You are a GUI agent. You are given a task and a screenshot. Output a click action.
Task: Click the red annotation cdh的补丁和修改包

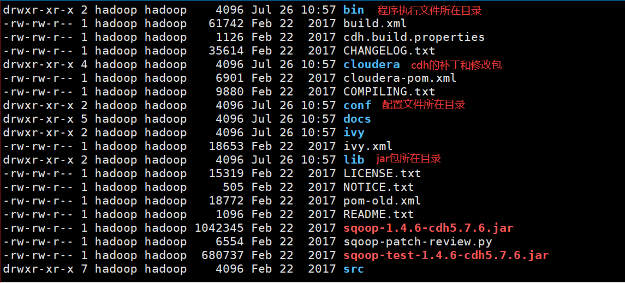[x=456, y=65]
